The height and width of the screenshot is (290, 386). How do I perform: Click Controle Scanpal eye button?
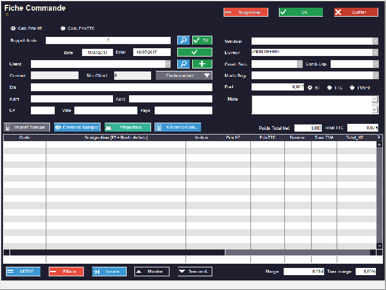click(77, 127)
